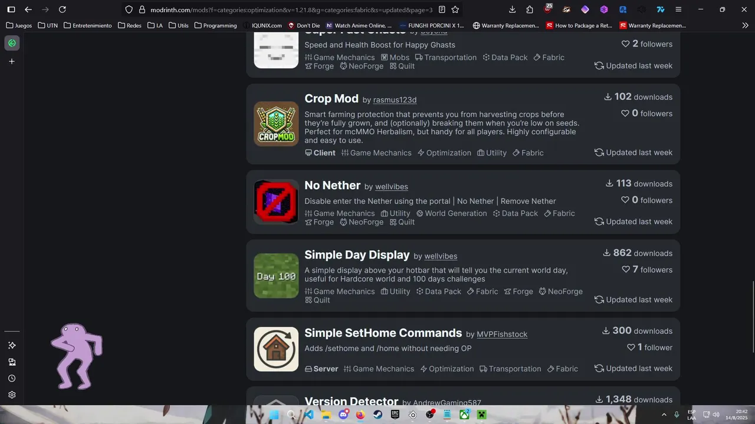The image size is (755, 424).
Task: Reload the current Modrinth page
Action: click(63, 9)
